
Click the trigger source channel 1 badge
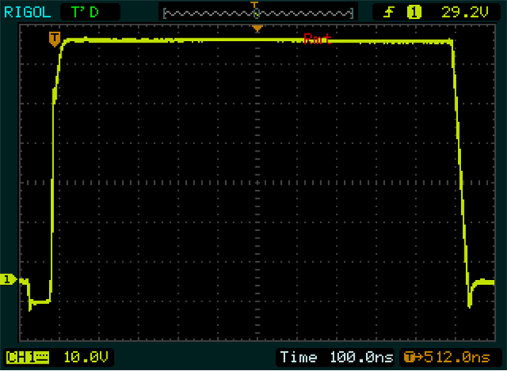point(414,13)
